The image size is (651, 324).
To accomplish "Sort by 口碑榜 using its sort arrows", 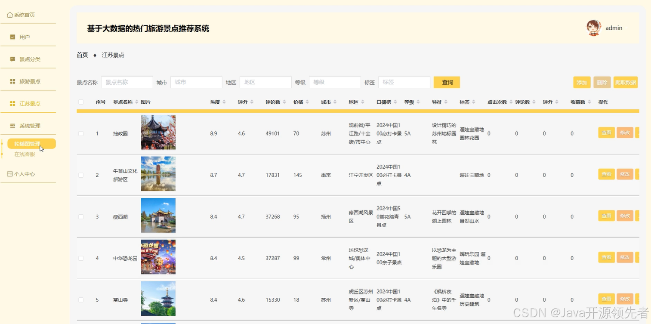I will (x=395, y=102).
